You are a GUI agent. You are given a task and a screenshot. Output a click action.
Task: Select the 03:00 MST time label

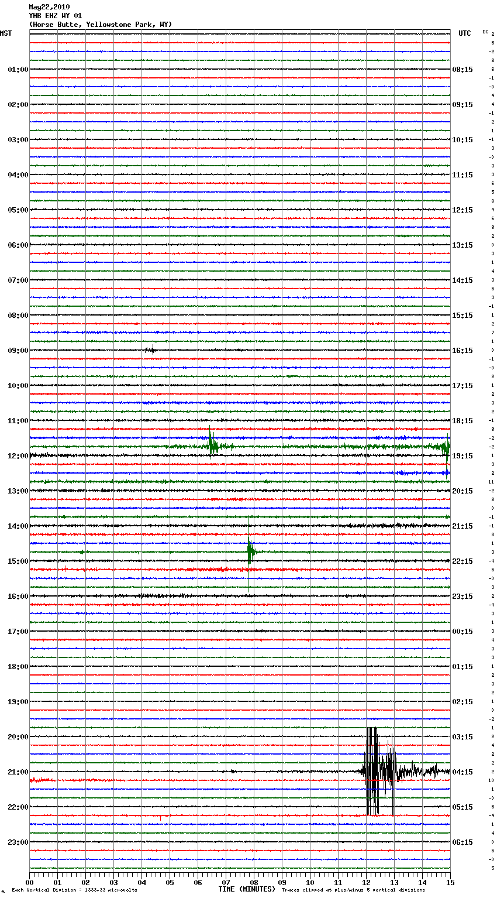(x=18, y=140)
